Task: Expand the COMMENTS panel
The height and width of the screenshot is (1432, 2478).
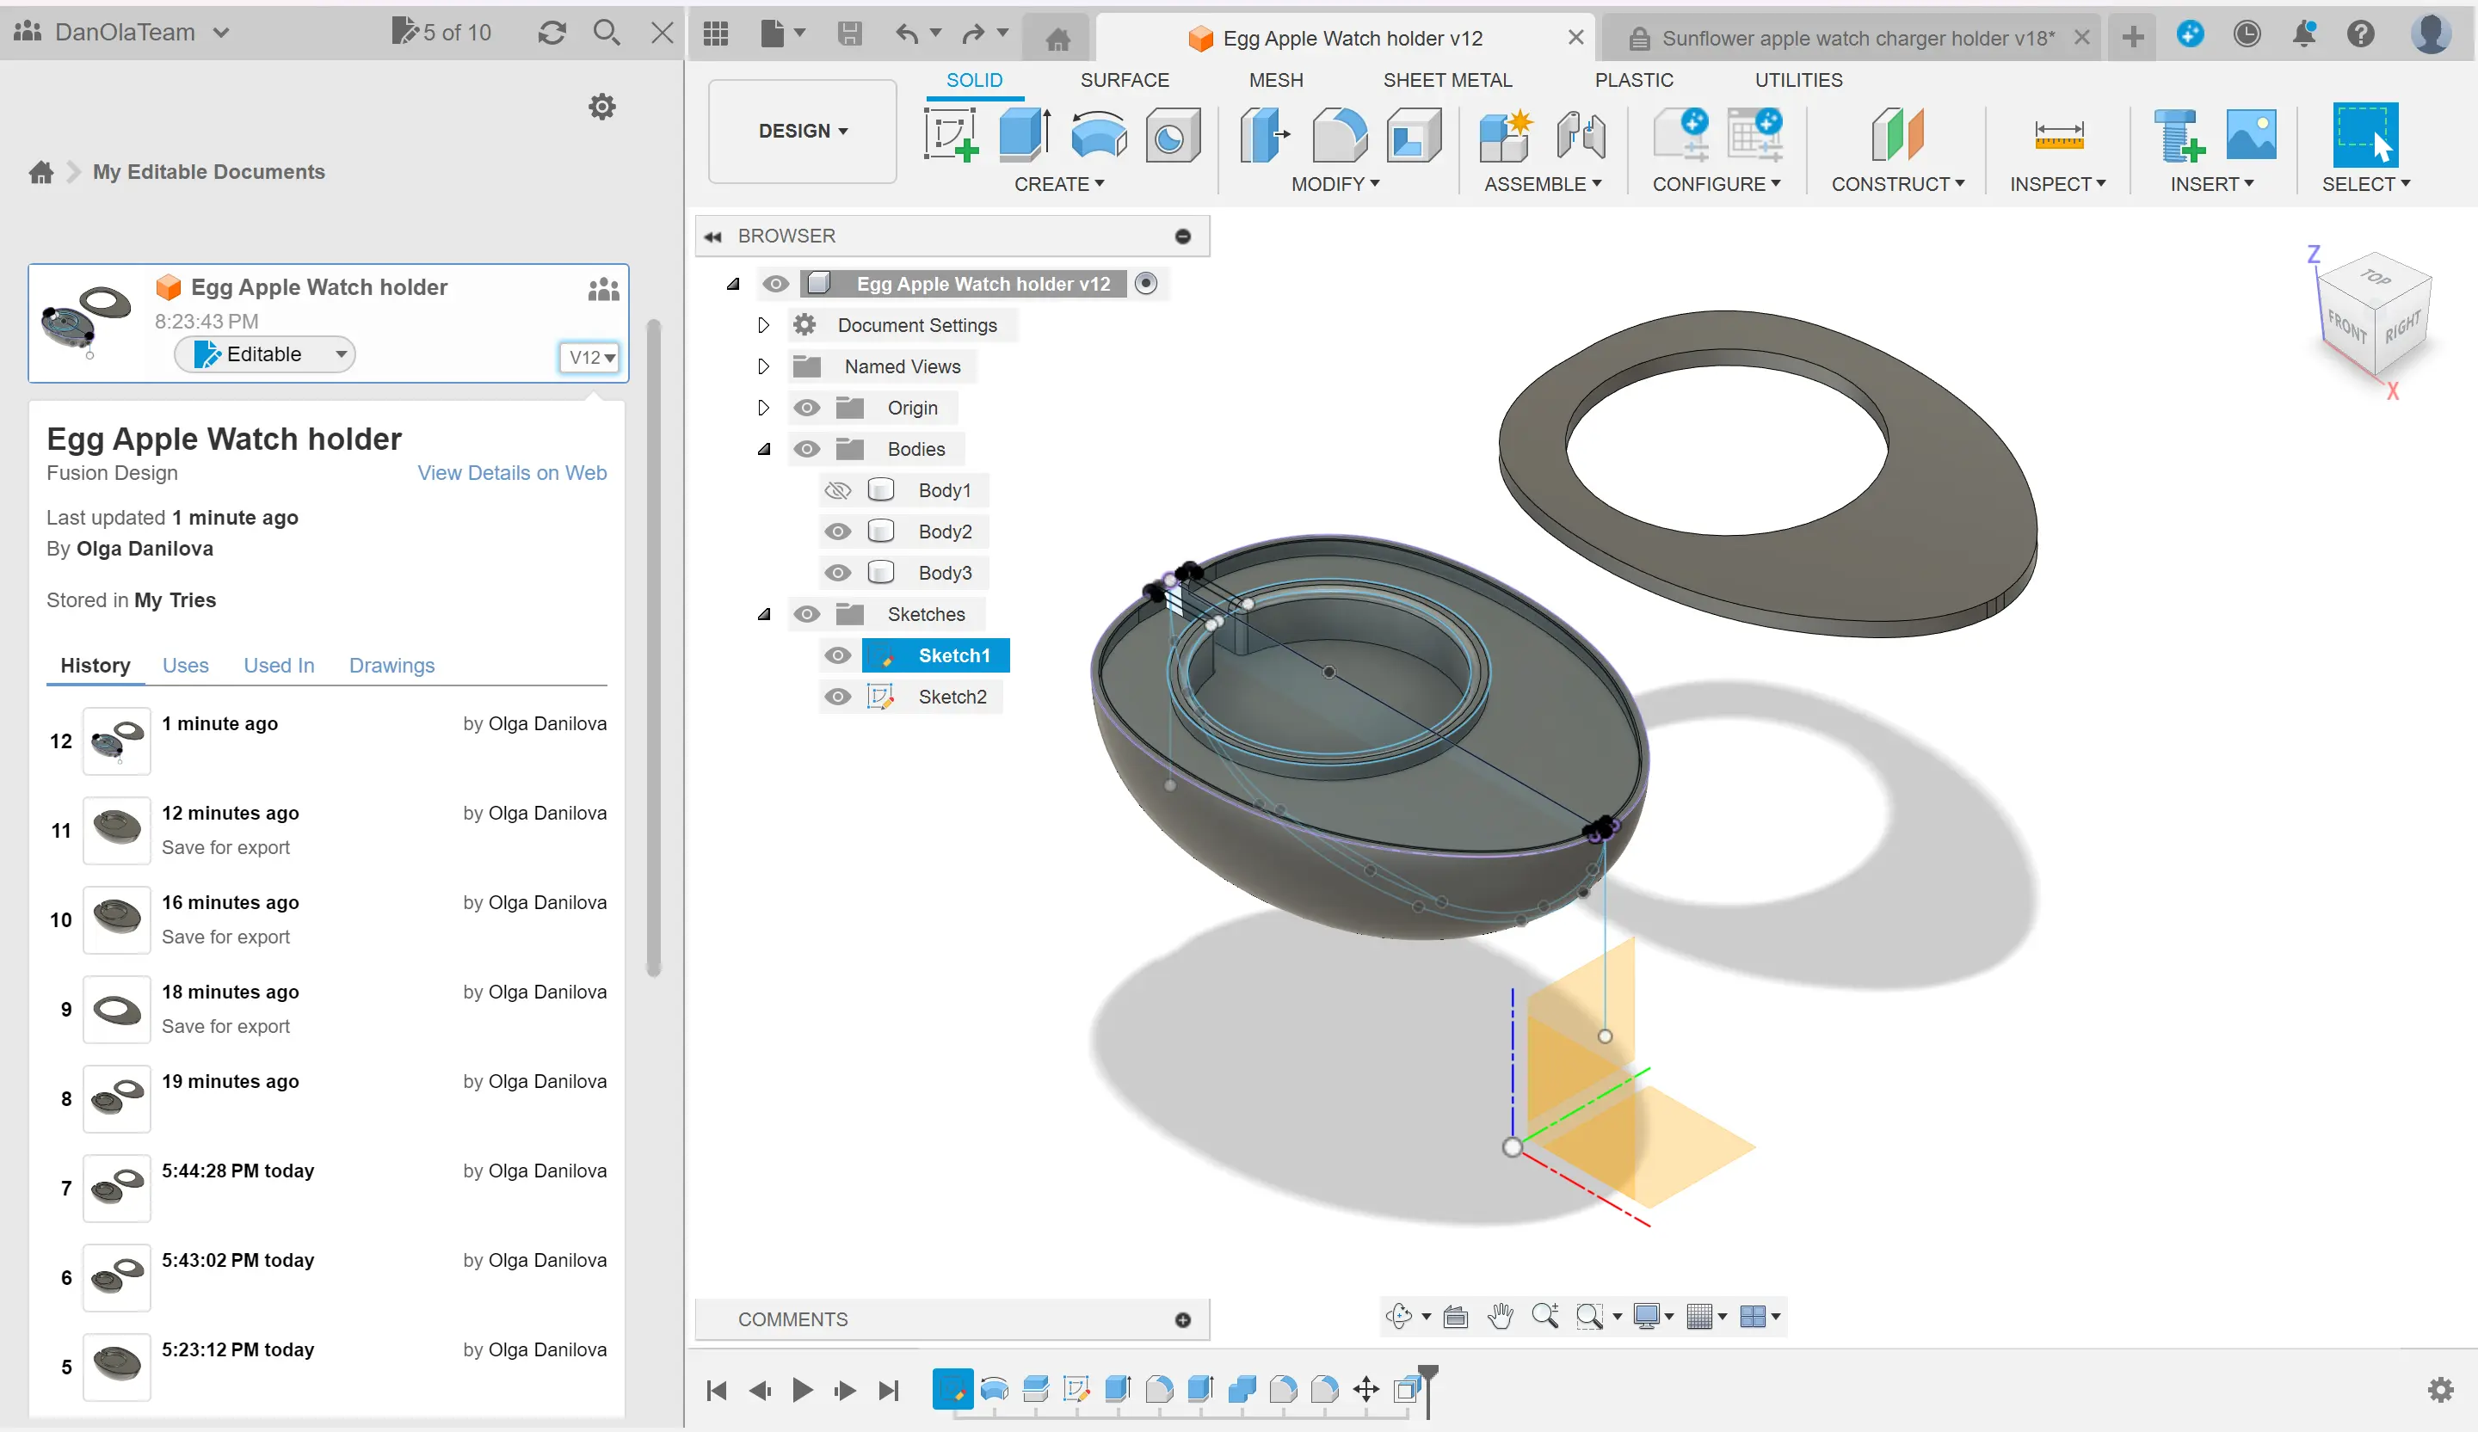Action: click(x=1183, y=1320)
